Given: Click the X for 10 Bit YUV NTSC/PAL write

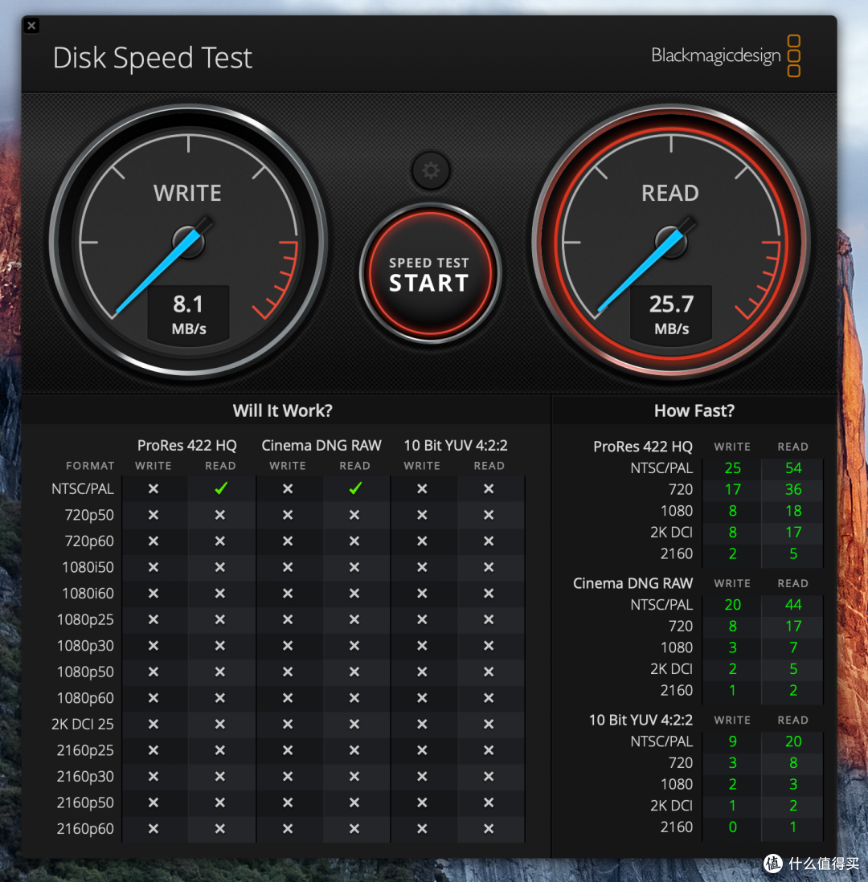Looking at the screenshot, I should click(x=422, y=489).
